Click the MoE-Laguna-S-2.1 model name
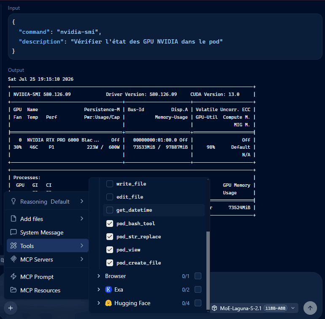The width and height of the screenshot is (325, 319). pyautogui.click(x=241, y=308)
